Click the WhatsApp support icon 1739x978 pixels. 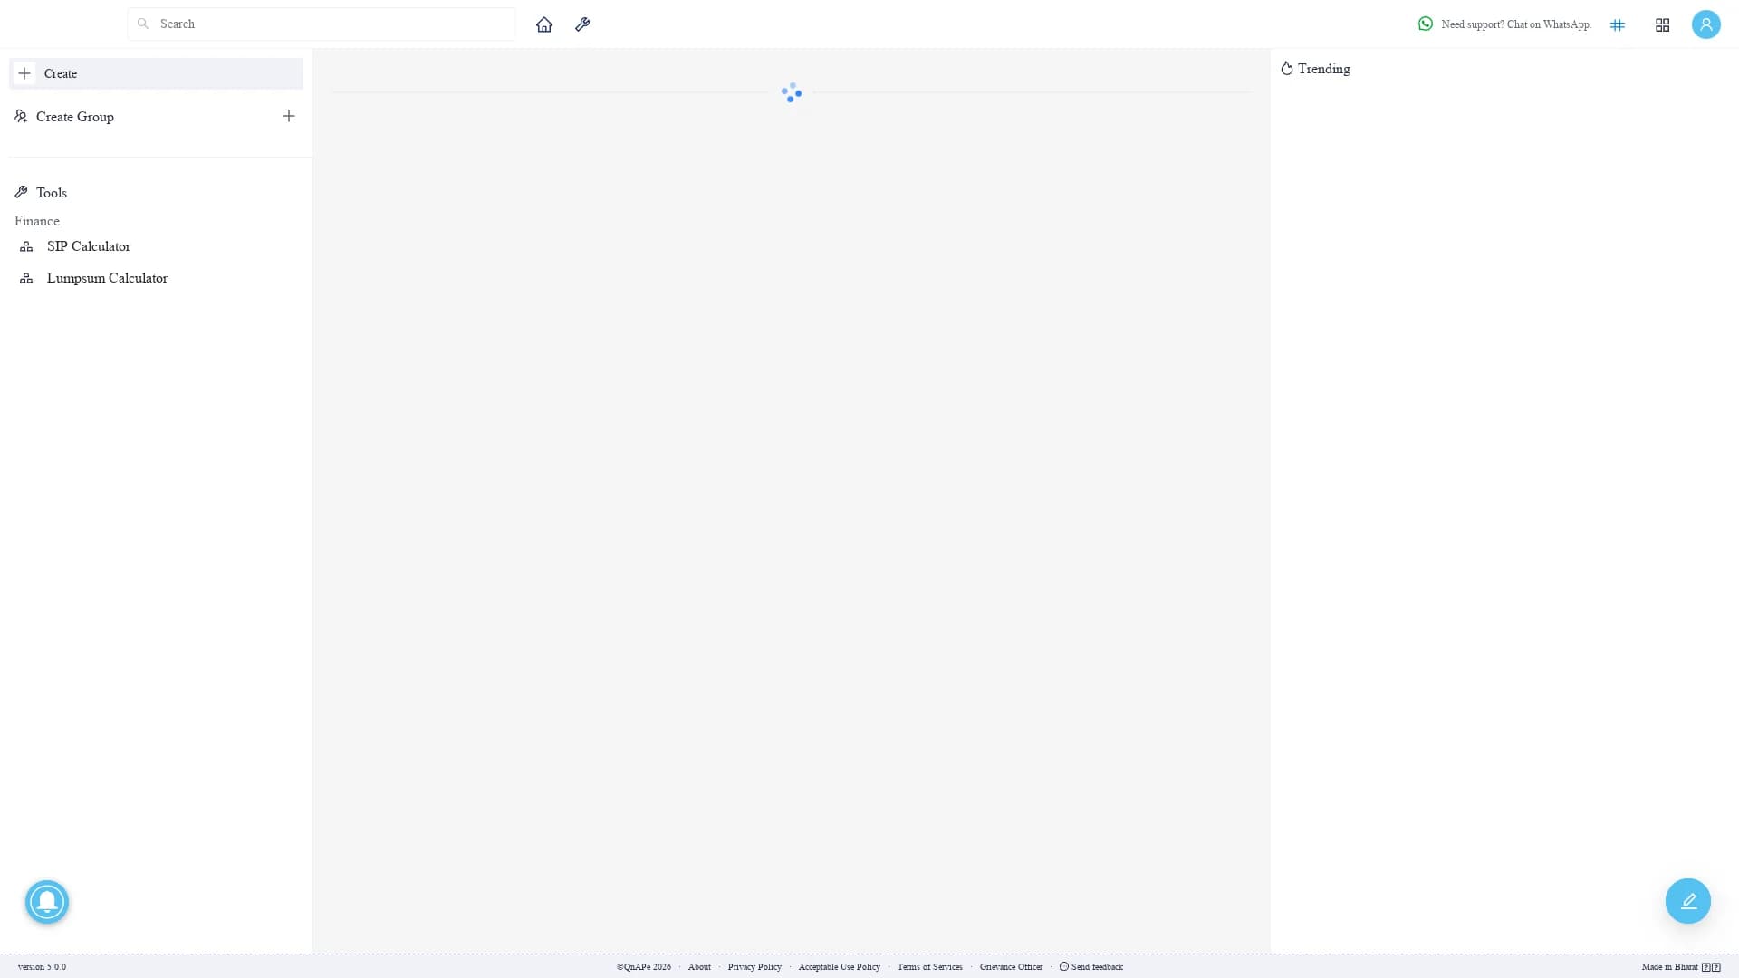click(x=1426, y=24)
